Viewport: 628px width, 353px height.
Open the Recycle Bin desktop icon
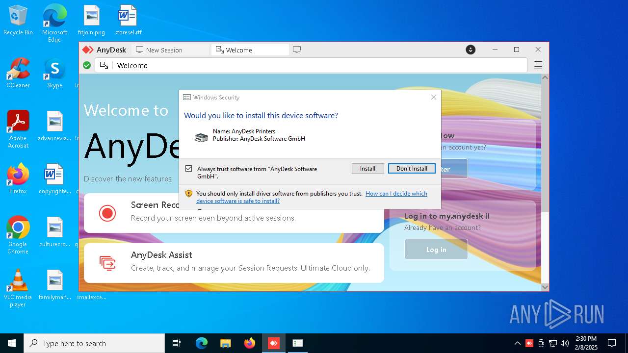pyautogui.click(x=18, y=21)
